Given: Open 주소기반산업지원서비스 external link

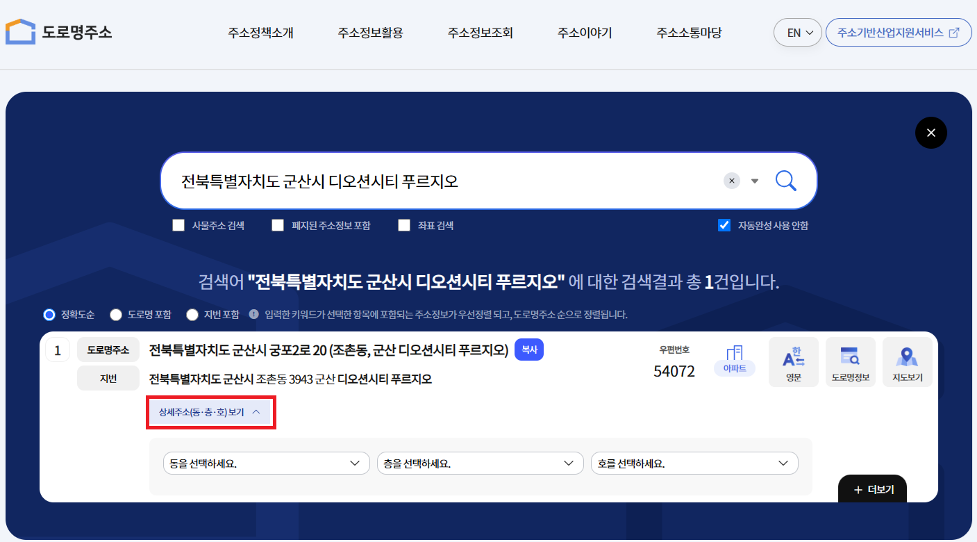Looking at the screenshot, I should pyautogui.click(x=899, y=33).
